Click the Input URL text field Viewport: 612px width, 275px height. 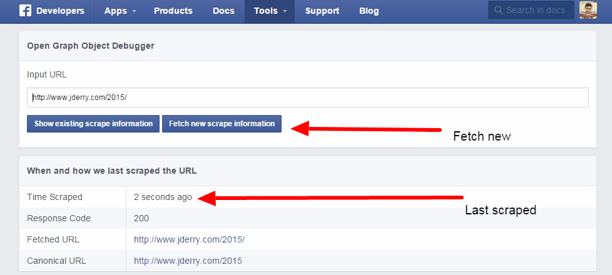[307, 97]
